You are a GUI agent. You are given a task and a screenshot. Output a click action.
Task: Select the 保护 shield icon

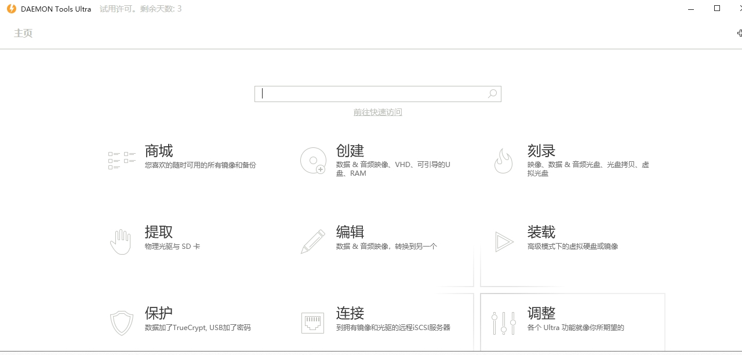122,323
